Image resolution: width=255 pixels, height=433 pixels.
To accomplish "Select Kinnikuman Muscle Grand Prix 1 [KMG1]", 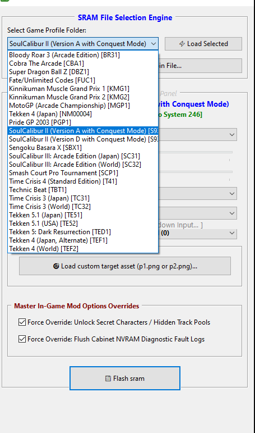I will click(x=83, y=89).
